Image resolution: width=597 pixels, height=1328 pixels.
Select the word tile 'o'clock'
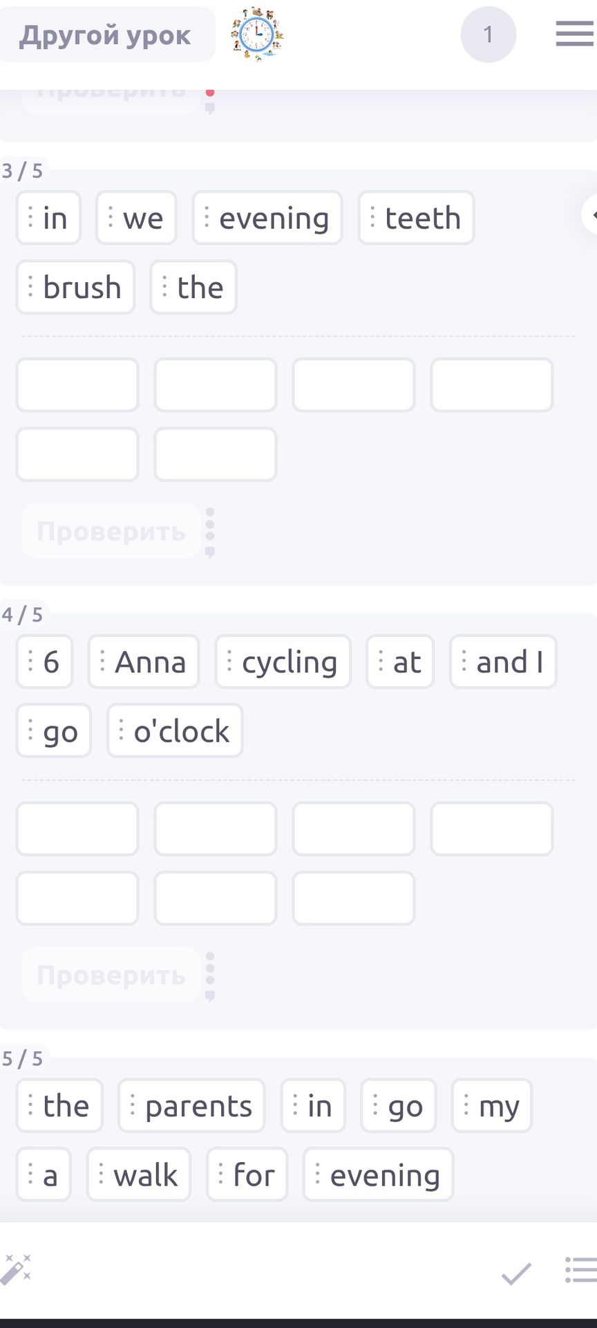pyautogui.click(x=175, y=731)
